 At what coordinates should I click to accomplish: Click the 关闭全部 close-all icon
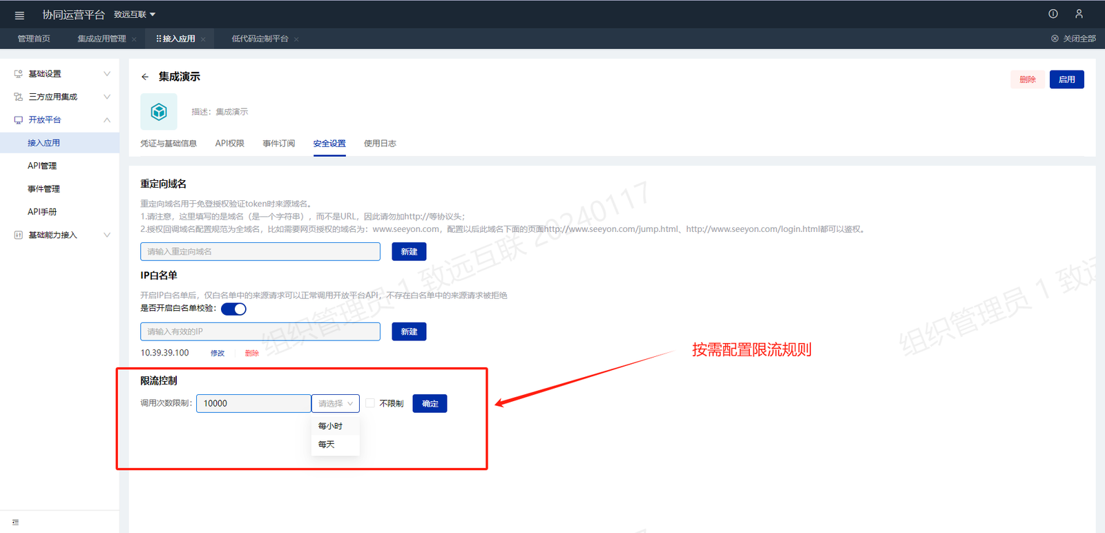tap(1055, 39)
